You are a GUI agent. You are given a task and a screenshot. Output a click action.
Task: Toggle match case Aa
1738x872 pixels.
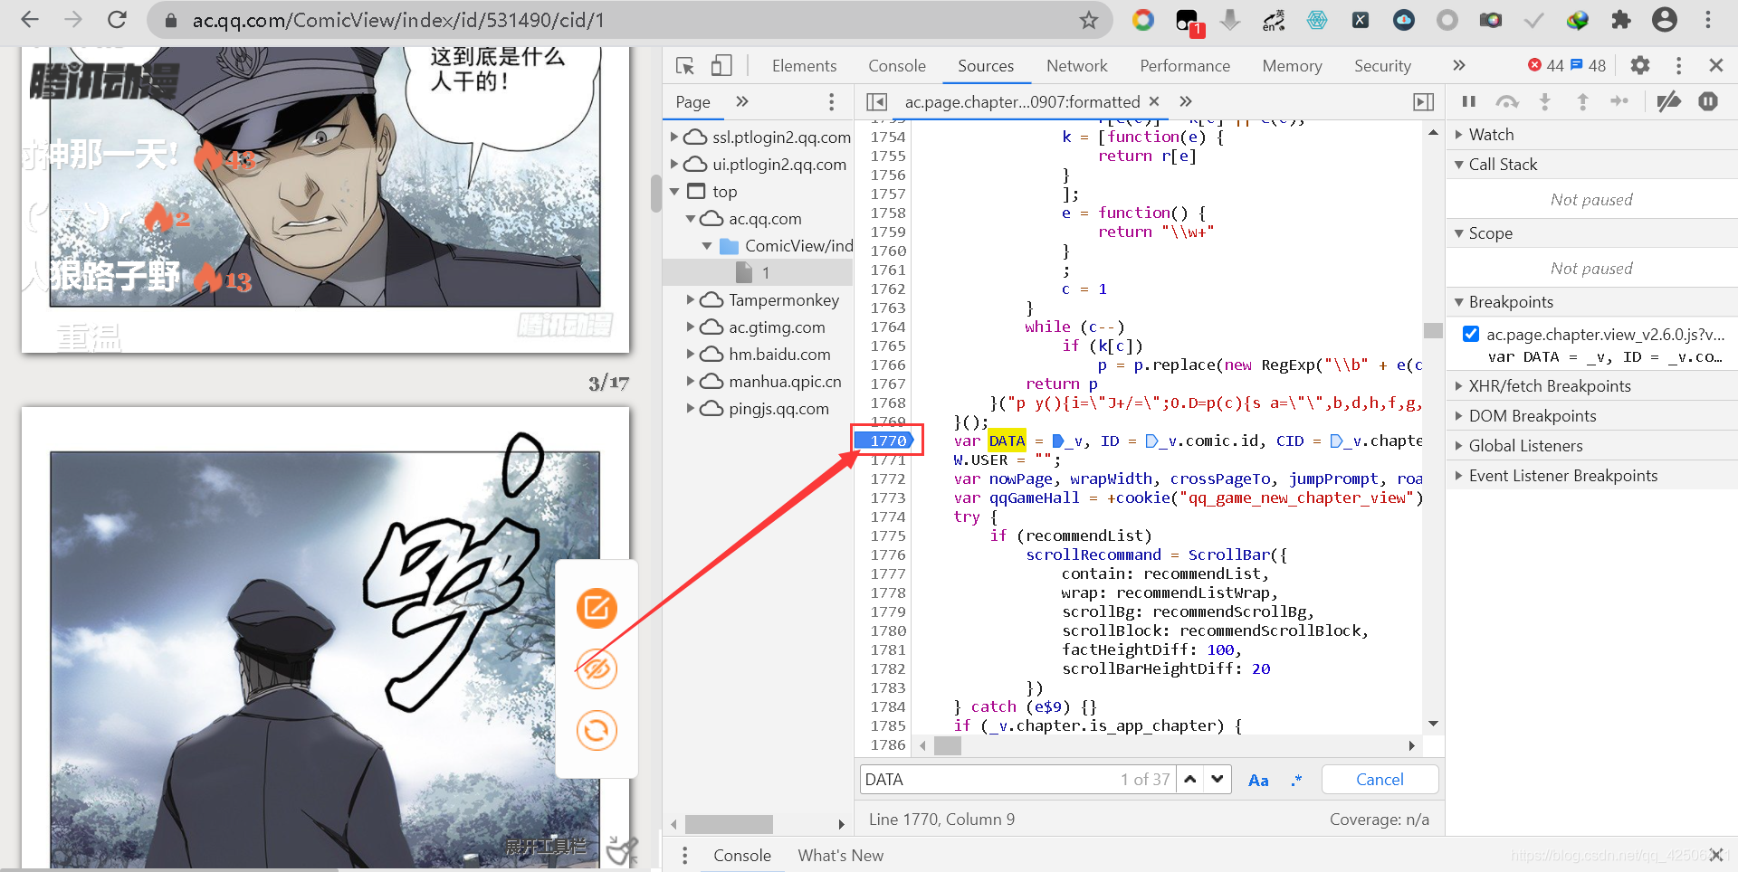click(x=1258, y=780)
